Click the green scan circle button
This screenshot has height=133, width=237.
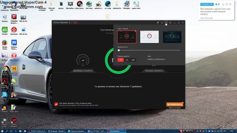(x=118, y=61)
